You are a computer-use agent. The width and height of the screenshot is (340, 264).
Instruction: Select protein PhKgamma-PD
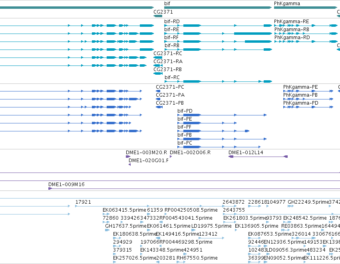pyautogui.click(x=300, y=103)
